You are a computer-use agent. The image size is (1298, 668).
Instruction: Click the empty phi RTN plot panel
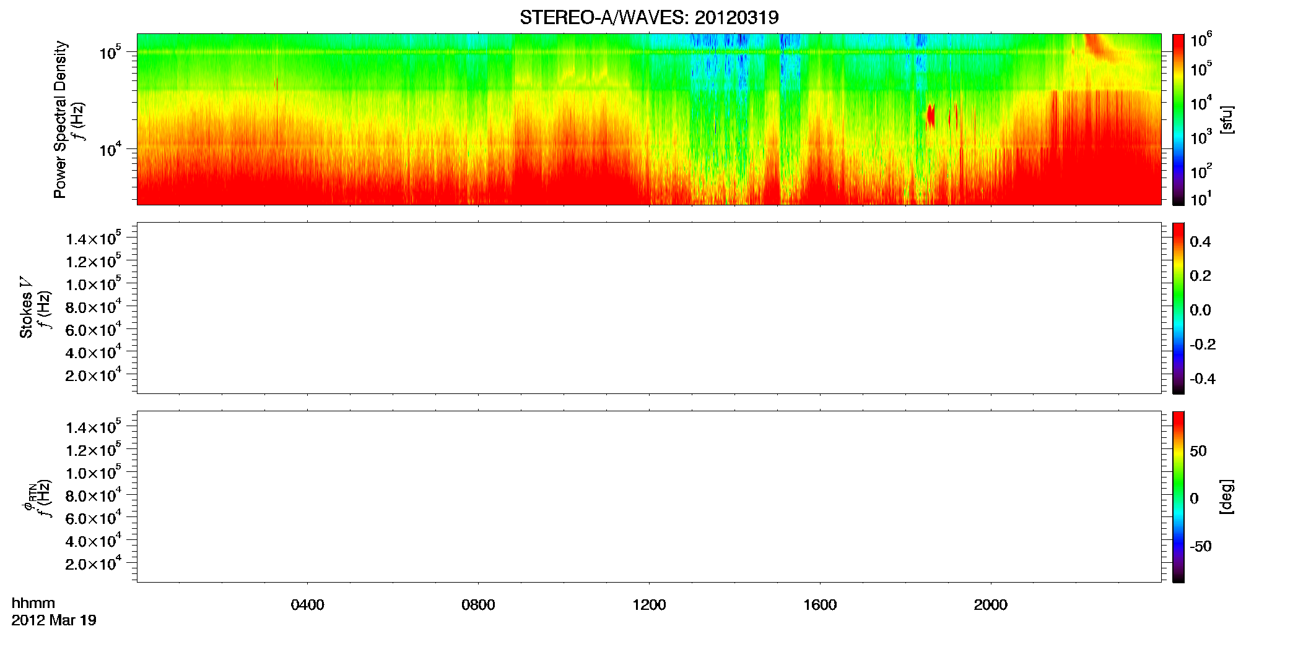pyautogui.click(x=649, y=497)
